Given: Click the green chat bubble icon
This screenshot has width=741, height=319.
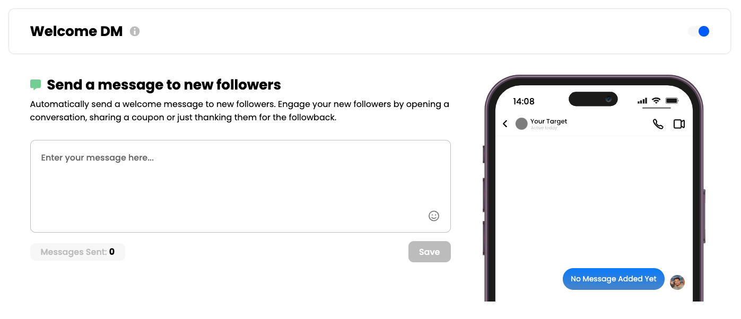Looking at the screenshot, I should click(x=36, y=85).
